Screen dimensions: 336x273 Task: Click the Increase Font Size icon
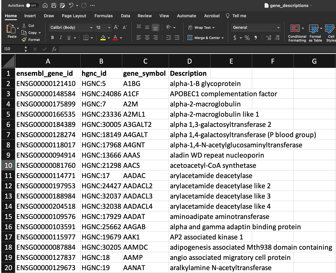point(116,27)
